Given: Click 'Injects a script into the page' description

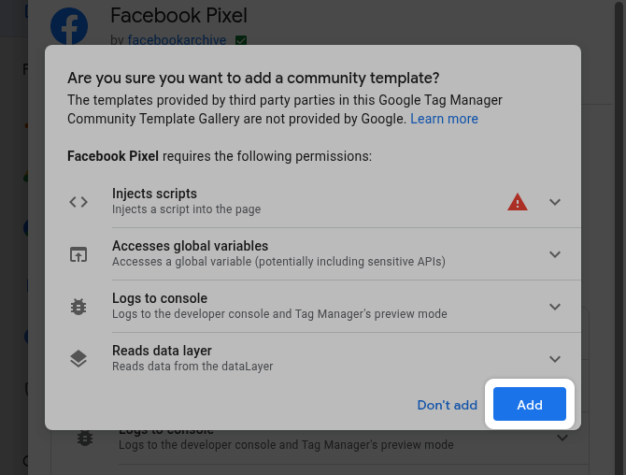Looking at the screenshot, I should [x=187, y=209].
